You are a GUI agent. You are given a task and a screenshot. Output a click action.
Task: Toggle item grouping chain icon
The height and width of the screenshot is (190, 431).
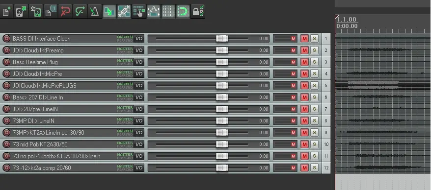124,12
